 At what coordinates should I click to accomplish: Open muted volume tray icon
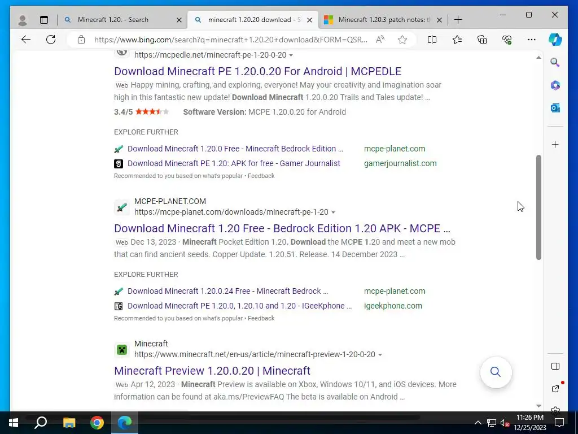click(505, 423)
